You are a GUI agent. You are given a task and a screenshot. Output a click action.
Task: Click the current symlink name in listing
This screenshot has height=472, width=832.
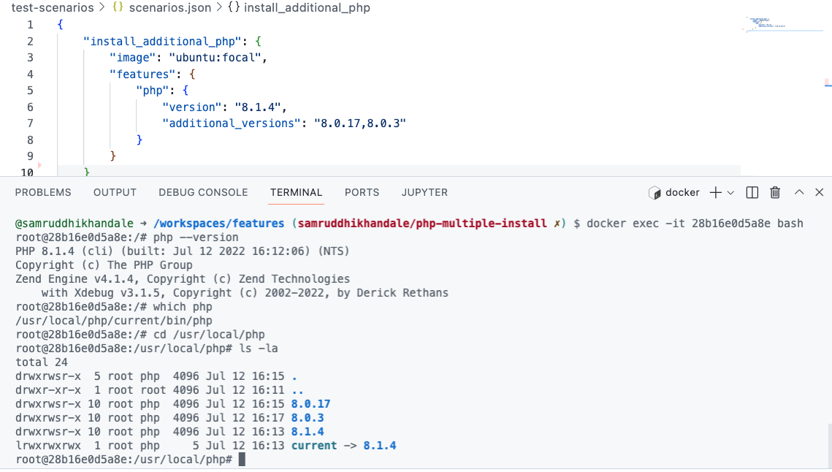tap(314, 446)
